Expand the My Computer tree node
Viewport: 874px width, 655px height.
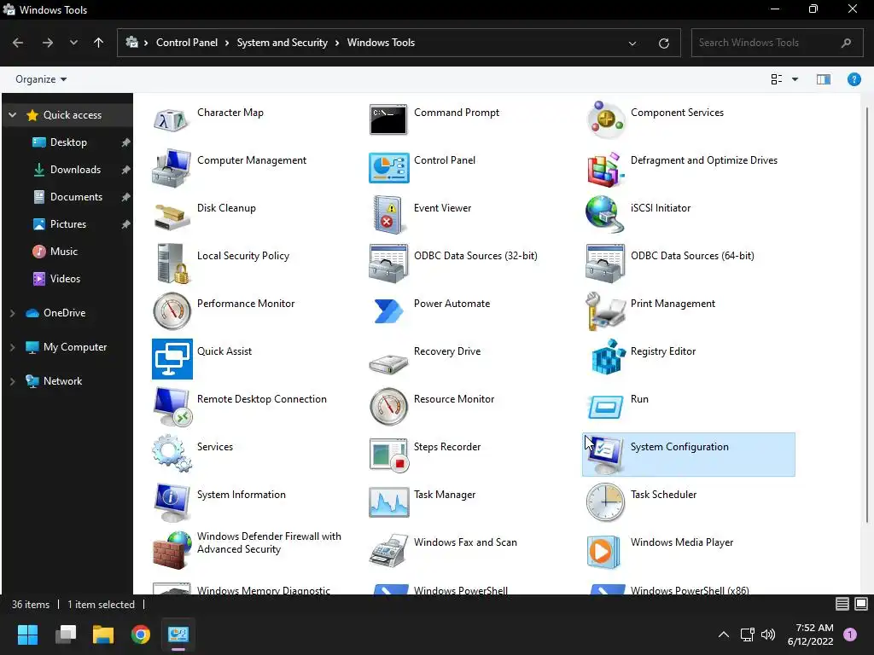(x=12, y=347)
